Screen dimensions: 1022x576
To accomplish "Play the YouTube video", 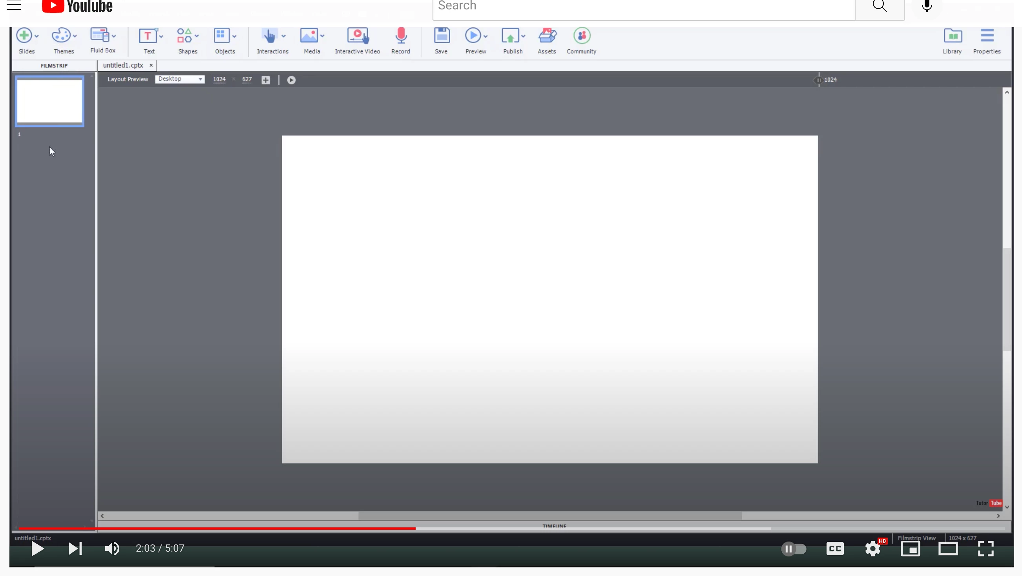I will tap(37, 549).
